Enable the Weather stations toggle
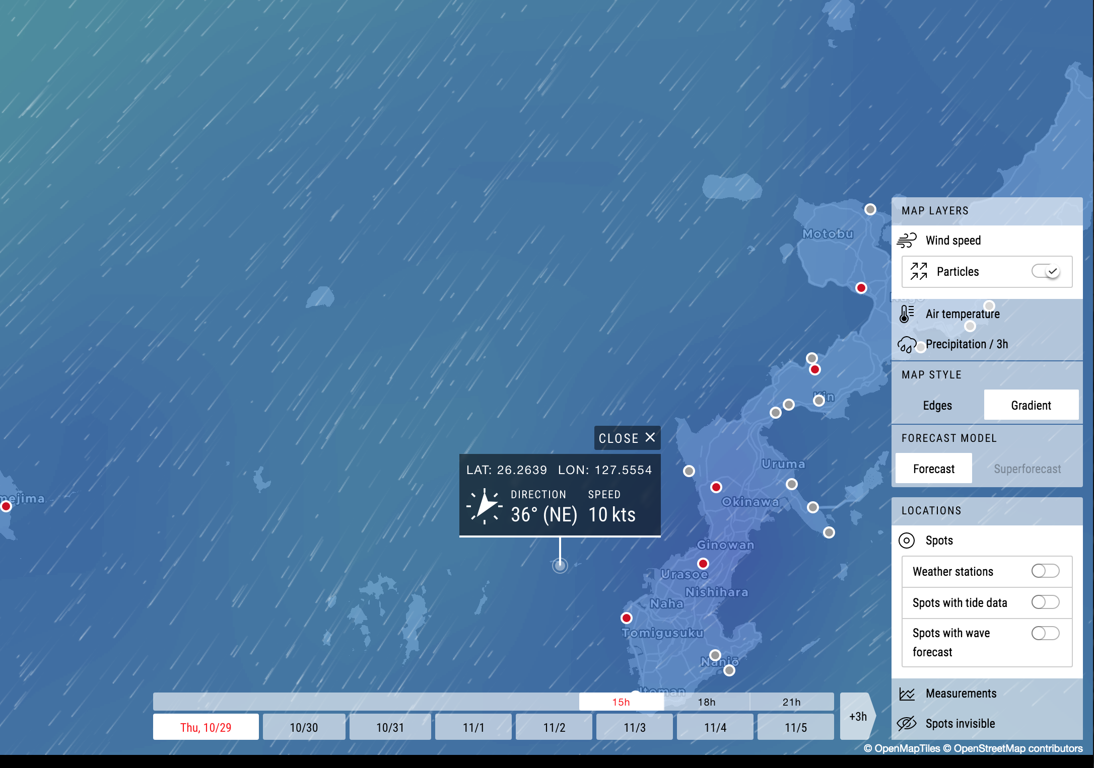The image size is (1094, 768). 1045,571
